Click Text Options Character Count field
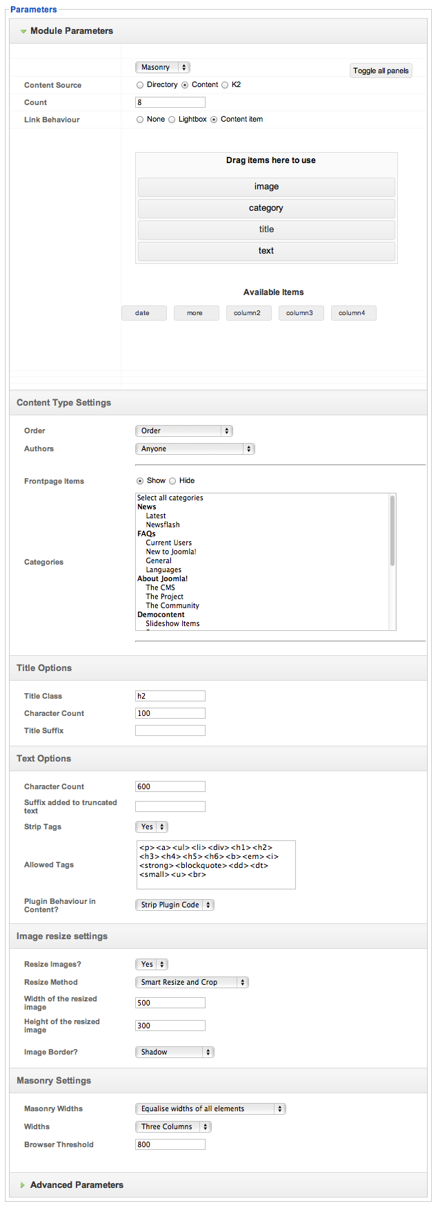The height and width of the screenshot is (1208, 438). (170, 786)
